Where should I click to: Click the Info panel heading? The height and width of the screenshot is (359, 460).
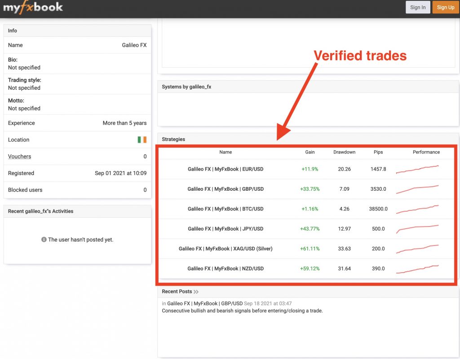click(12, 31)
